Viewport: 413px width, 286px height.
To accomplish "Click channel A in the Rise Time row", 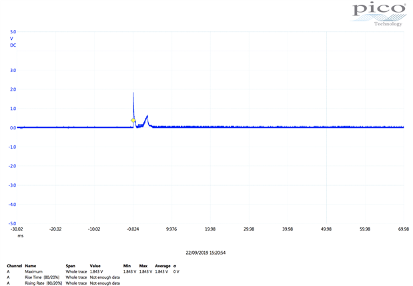I will (x=8, y=277).
